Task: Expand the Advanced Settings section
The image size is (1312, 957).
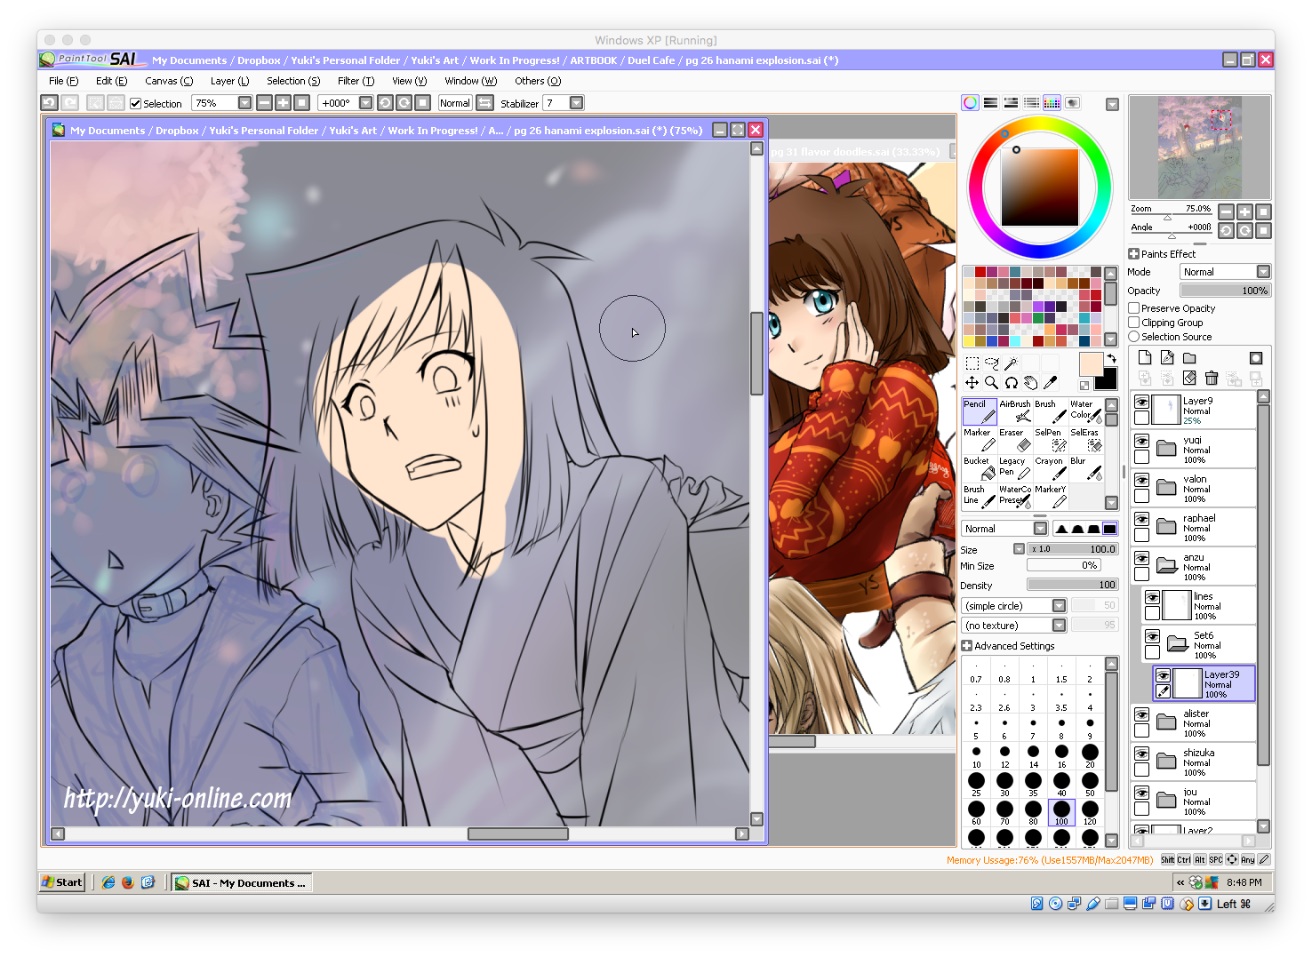Action: click(967, 646)
